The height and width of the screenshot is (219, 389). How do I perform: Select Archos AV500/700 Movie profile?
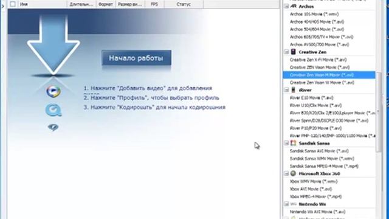[x=319, y=44]
